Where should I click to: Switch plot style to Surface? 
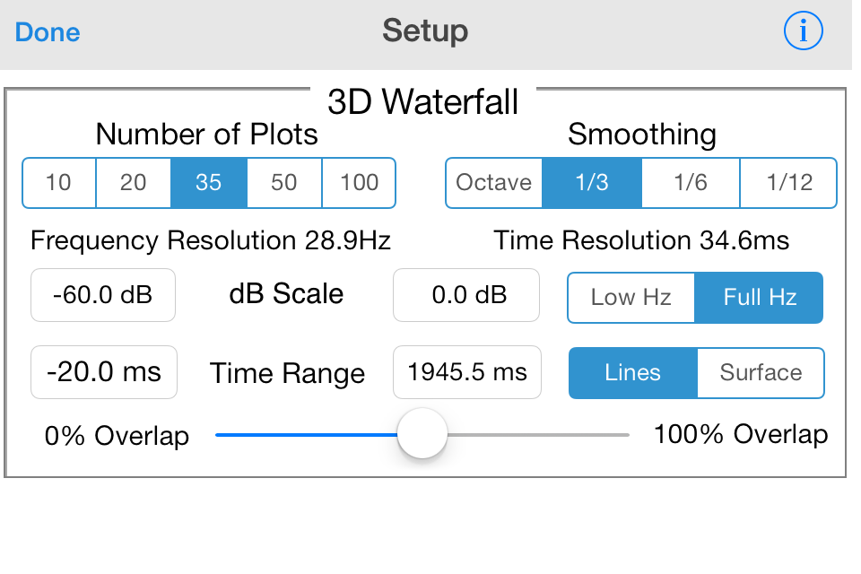pos(761,373)
